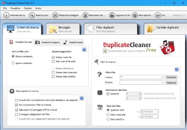Screen dimensions: 187x130
Task: Expand the Escluso filter dropdown
Action: [x=162, y=82]
